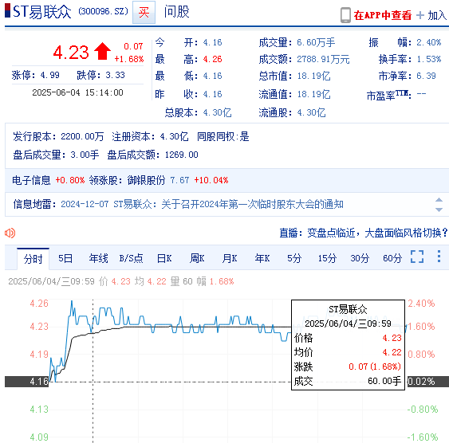Switch to the 5日 chart tab
This screenshot has width=449, height=443.
pyautogui.click(x=65, y=258)
